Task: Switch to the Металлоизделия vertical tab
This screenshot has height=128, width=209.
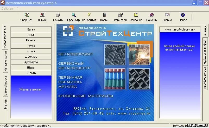Action: coord(5,37)
